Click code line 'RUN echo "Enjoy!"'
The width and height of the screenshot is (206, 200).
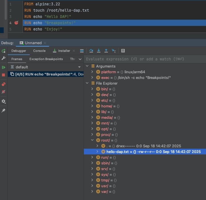click(43, 29)
